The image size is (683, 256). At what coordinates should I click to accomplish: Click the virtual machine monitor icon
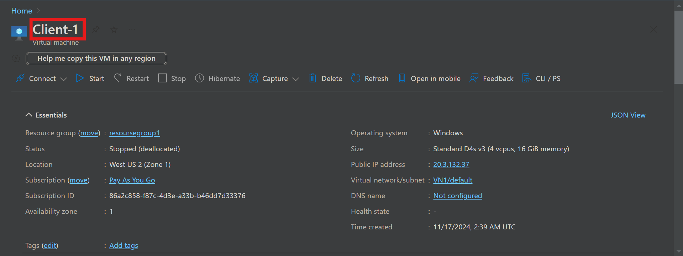(x=19, y=33)
